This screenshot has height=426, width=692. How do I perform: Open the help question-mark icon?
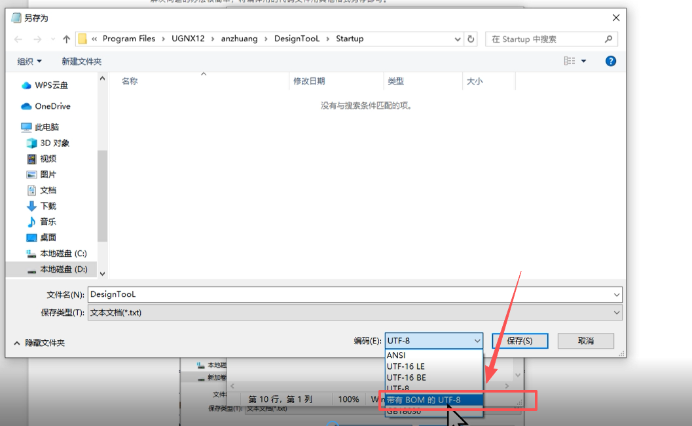[610, 61]
